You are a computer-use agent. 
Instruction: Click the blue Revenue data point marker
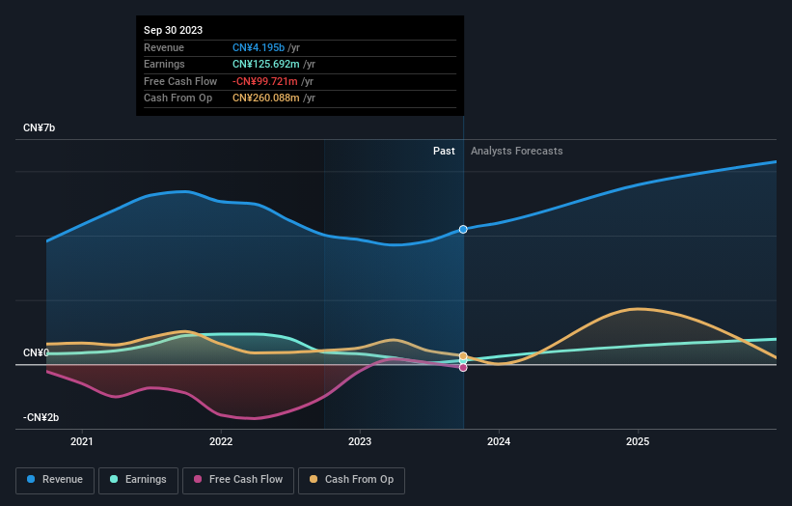click(x=463, y=230)
